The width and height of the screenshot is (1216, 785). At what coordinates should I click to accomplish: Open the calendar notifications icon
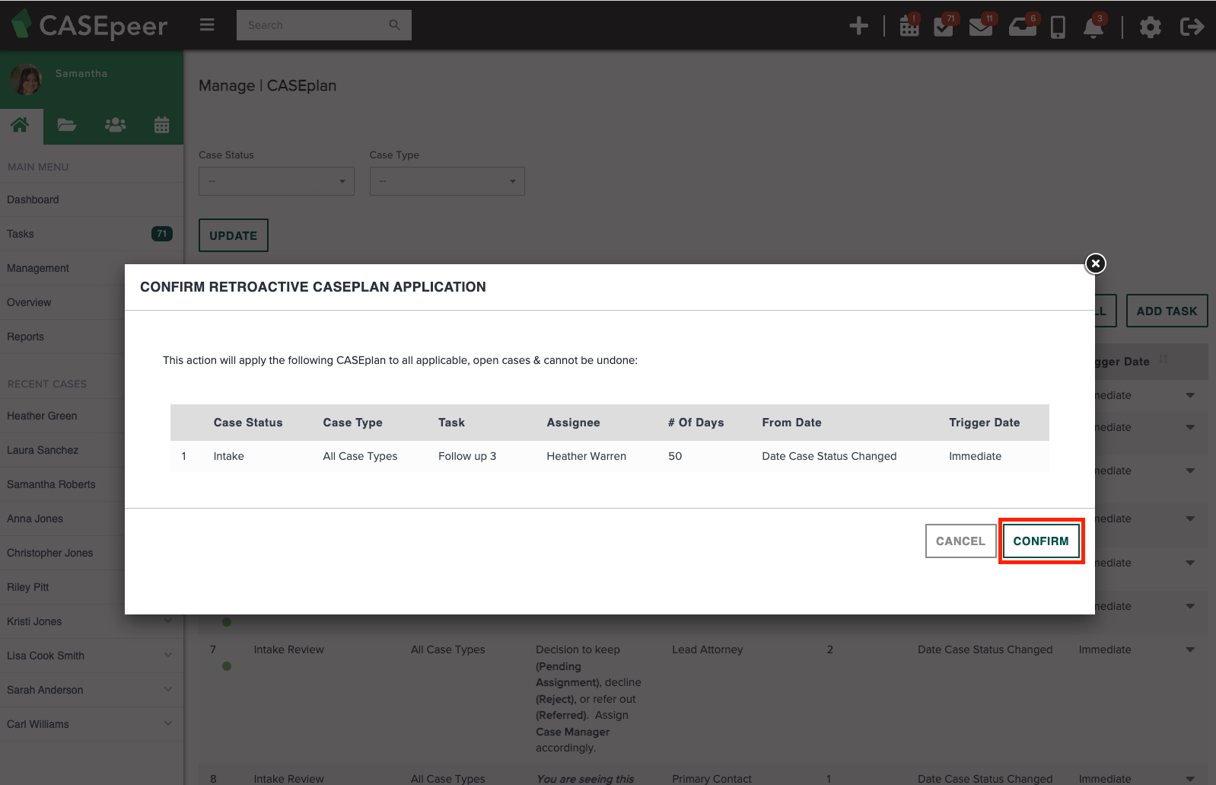click(909, 26)
